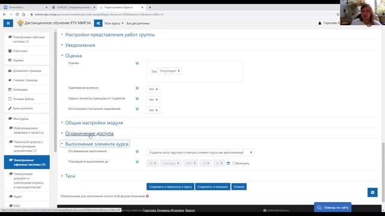Open Календарь in the sidebar
The height and width of the screenshot is (216, 385).
click(26, 89)
